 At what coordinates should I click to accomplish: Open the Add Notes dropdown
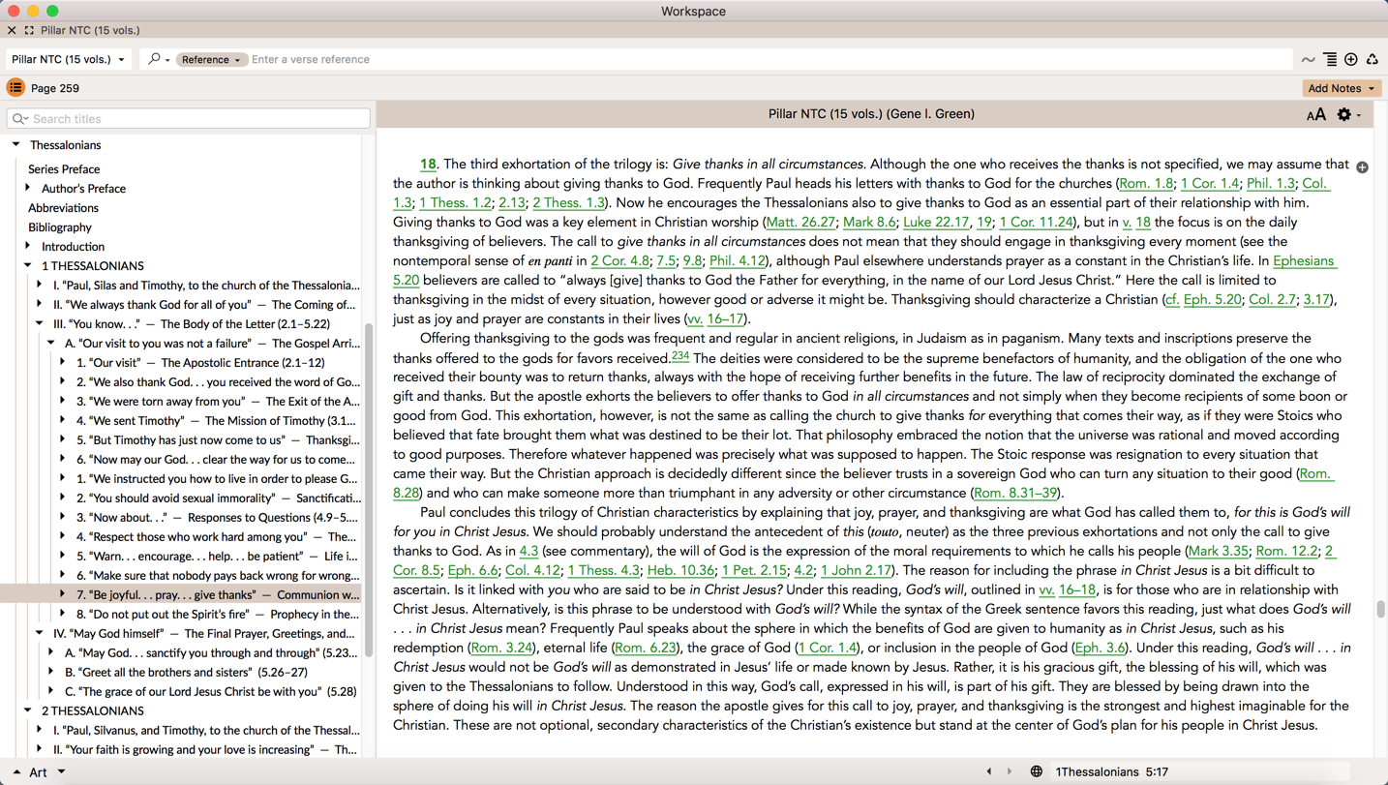pos(1342,88)
